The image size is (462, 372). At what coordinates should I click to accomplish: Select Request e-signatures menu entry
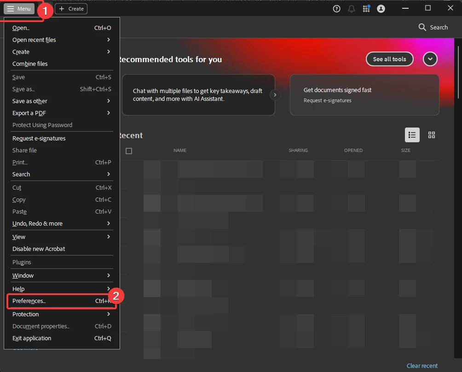pyautogui.click(x=62, y=138)
